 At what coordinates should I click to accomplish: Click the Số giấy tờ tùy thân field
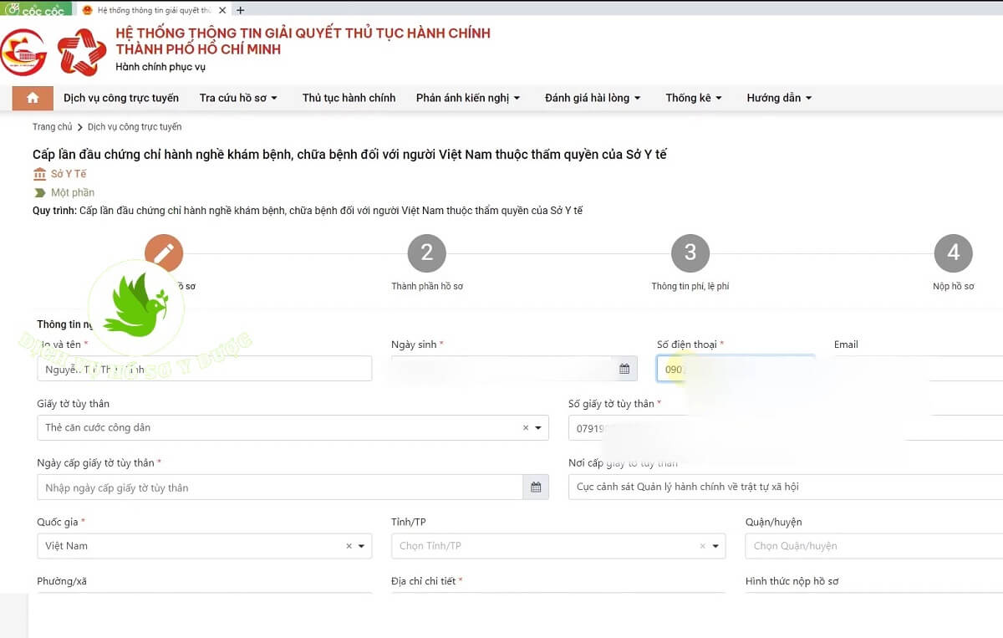[x=786, y=428]
